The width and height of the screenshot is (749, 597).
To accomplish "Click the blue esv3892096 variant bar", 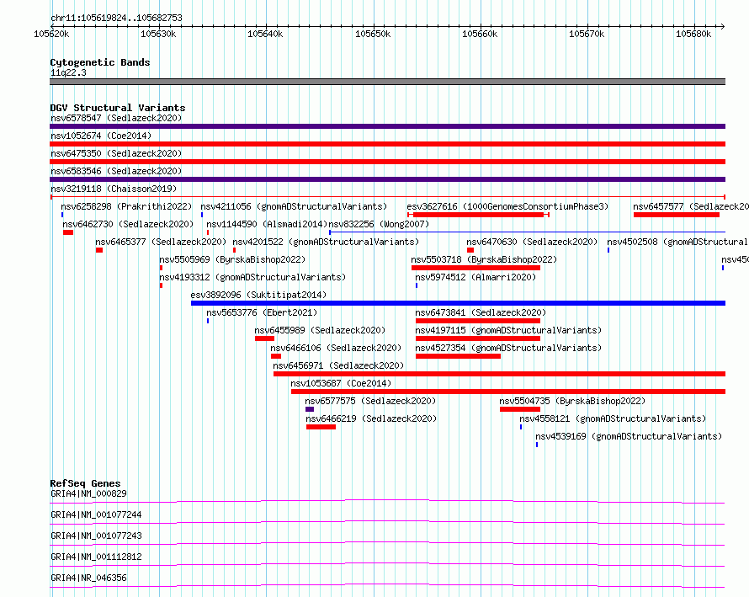I will pyautogui.click(x=458, y=303).
